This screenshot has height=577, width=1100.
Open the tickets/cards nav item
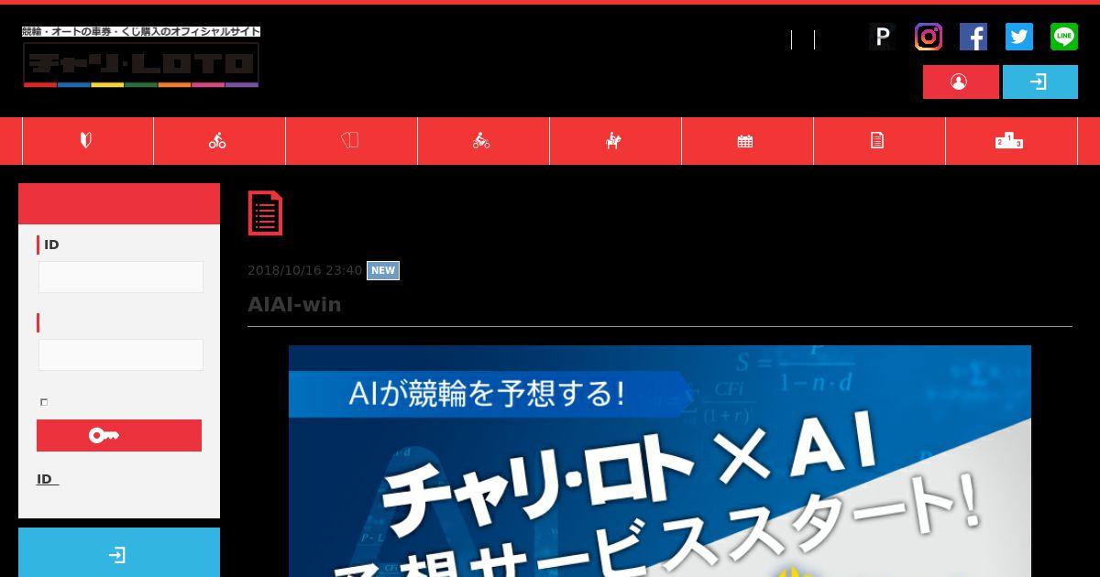(x=352, y=141)
